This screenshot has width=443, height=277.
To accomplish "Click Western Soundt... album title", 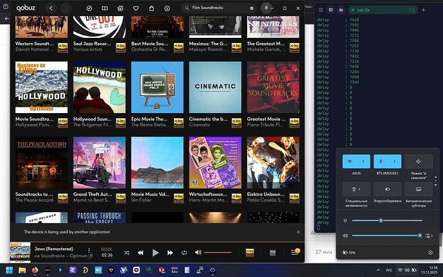I will [x=34, y=44].
